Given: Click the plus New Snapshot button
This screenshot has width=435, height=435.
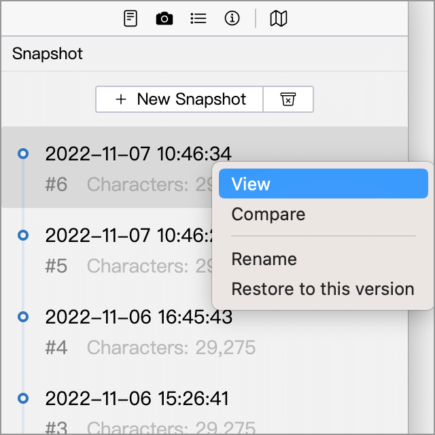Looking at the screenshot, I should pos(179,99).
